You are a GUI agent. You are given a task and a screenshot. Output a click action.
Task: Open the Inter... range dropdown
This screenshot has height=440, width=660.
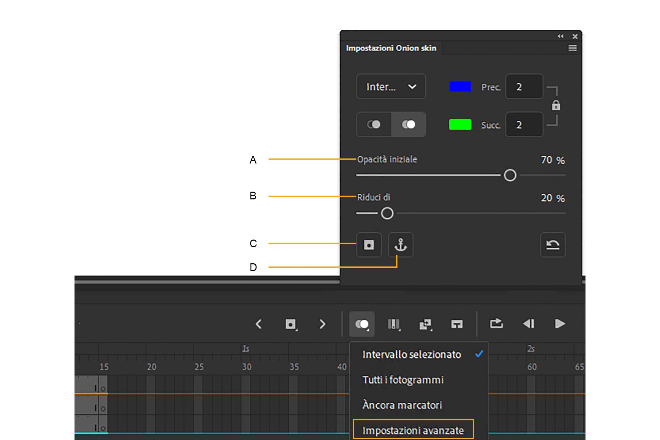click(x=391, y=87)
